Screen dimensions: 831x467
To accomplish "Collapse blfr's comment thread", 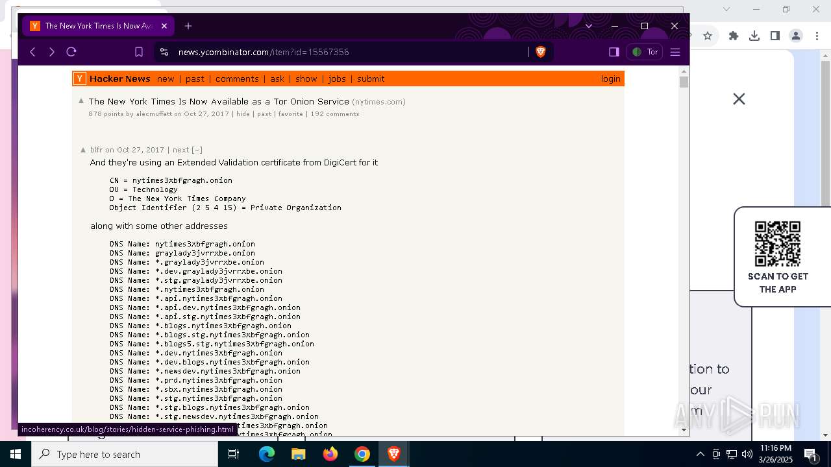I will [197, 150].
